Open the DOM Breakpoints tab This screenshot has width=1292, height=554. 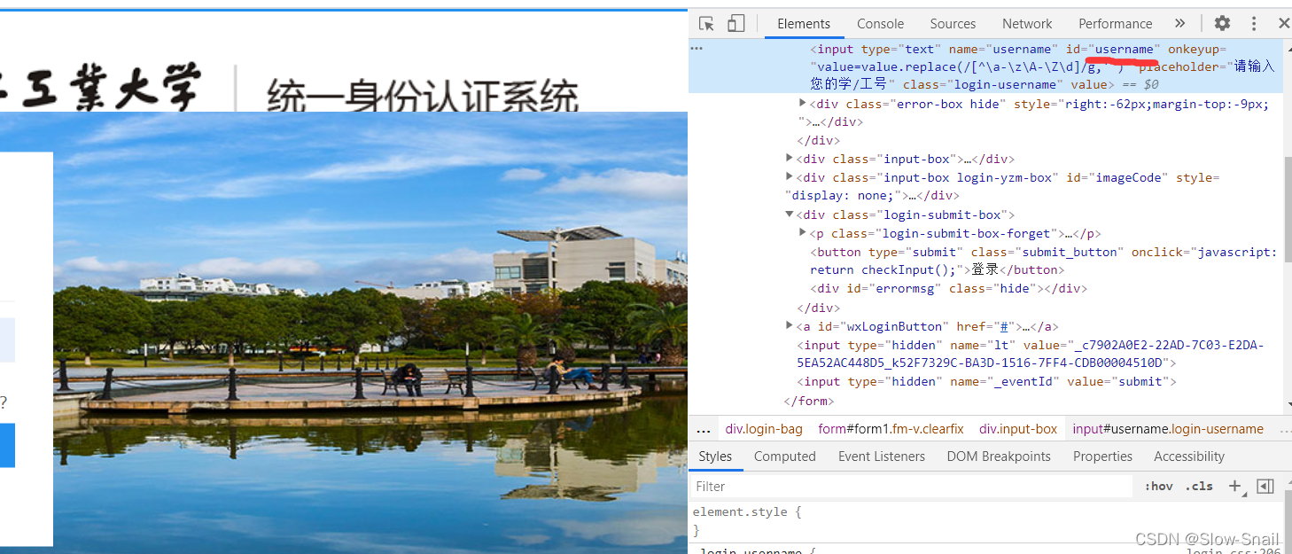click(998, 456)
